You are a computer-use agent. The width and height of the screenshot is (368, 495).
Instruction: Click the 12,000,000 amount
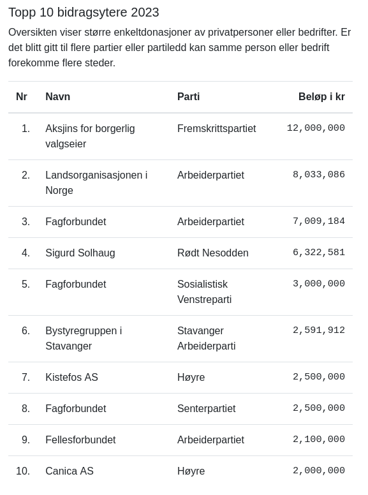tap(316, 128)
